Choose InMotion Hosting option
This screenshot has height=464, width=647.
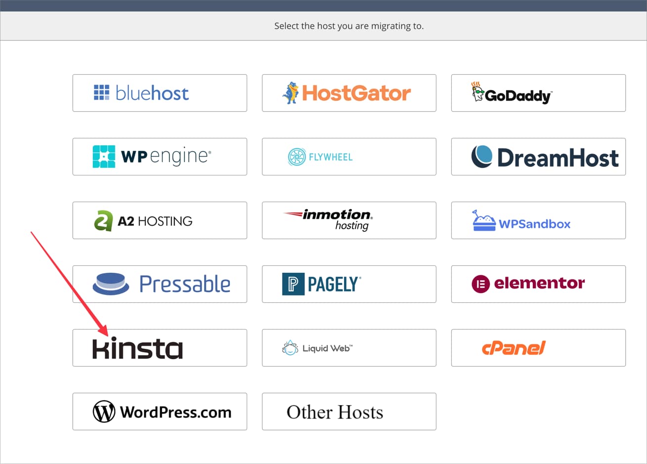349,220
